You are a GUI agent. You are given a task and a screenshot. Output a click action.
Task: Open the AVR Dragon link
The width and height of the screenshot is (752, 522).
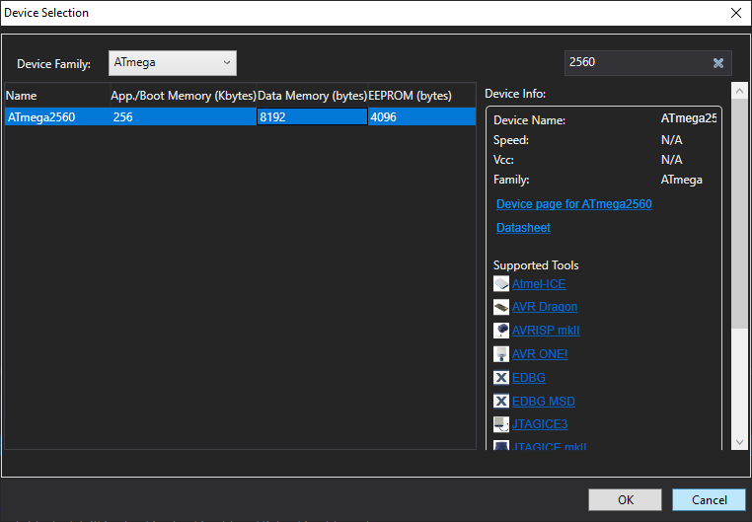pyautogui.click(x=545, y=307)
